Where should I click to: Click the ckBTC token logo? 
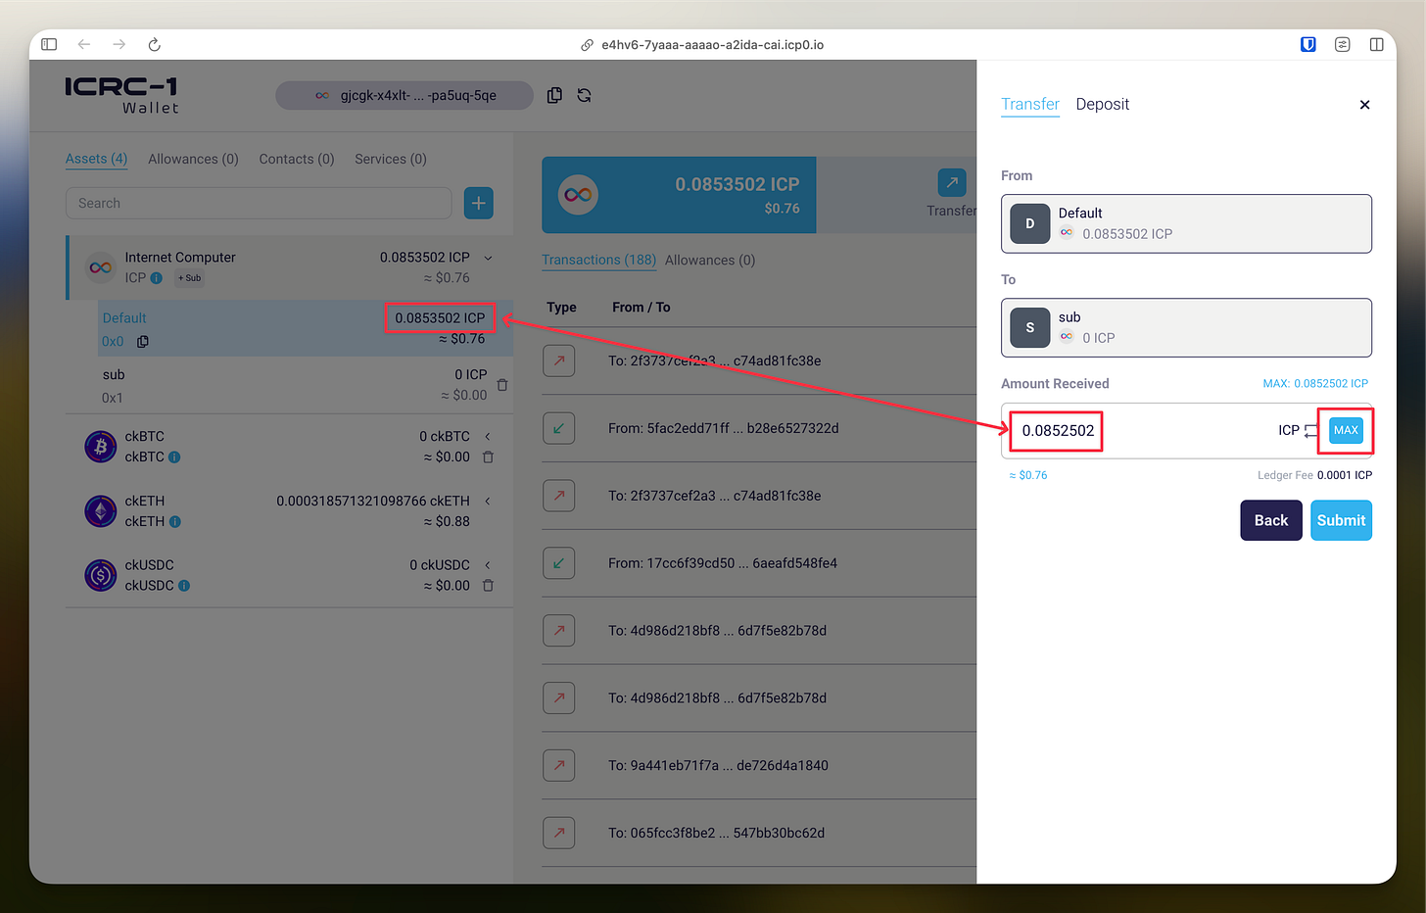click(100, 447)
